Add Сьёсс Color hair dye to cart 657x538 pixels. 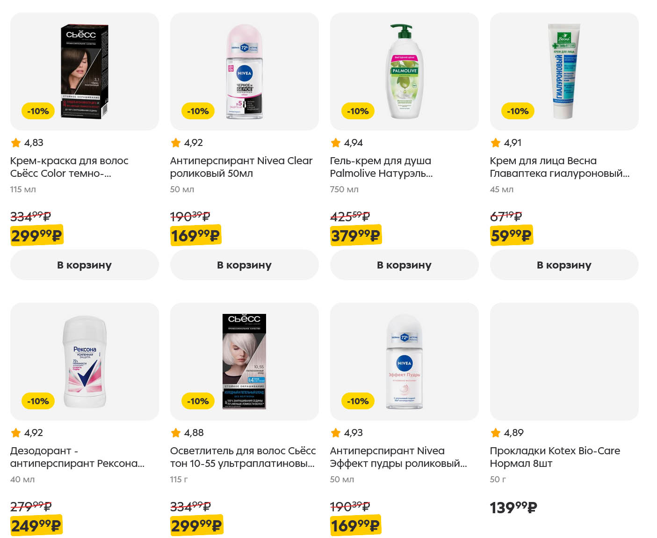click(84, 265)
